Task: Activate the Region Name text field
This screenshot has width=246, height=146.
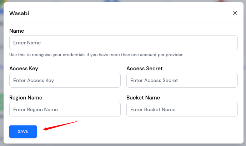Action: pyautogui.click(x=65, y=109)
